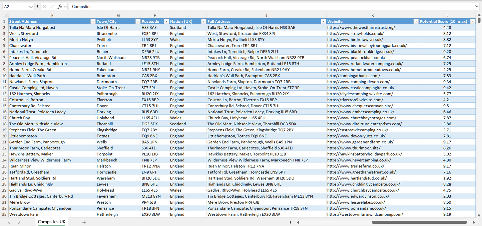Open the filter dropdown on Potential Score column
Viewport: 482px width, 226px height.
click(x=473, y=21)
